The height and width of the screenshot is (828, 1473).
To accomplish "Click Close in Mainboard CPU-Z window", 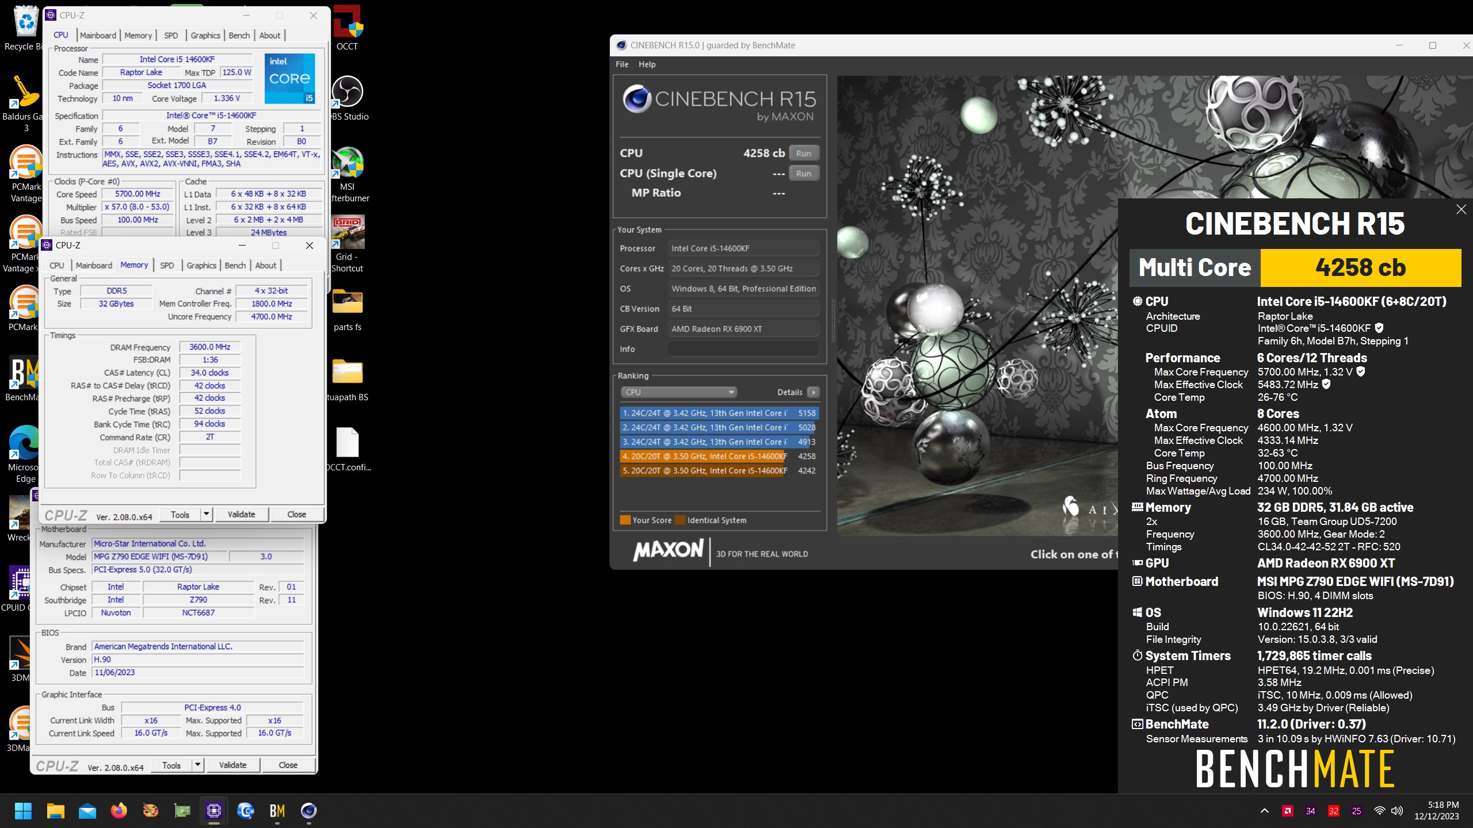I will click(x=288, y=765).
